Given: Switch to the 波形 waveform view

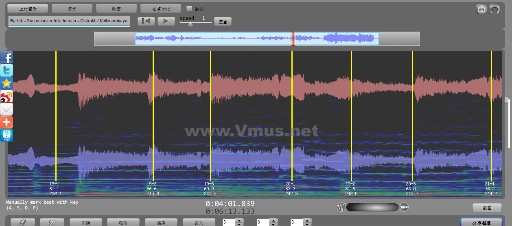Looking at the screenshot, I should click(72, 9).
